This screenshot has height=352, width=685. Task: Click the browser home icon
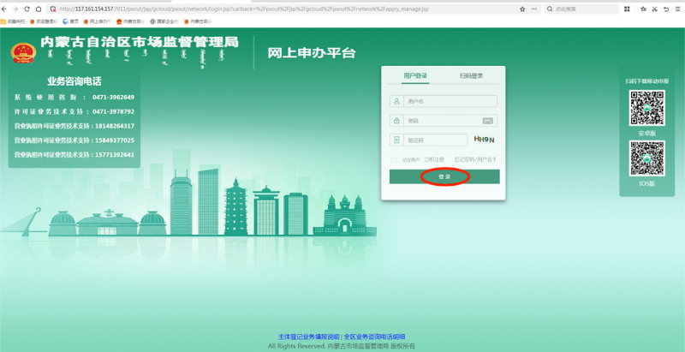point(38,9)
